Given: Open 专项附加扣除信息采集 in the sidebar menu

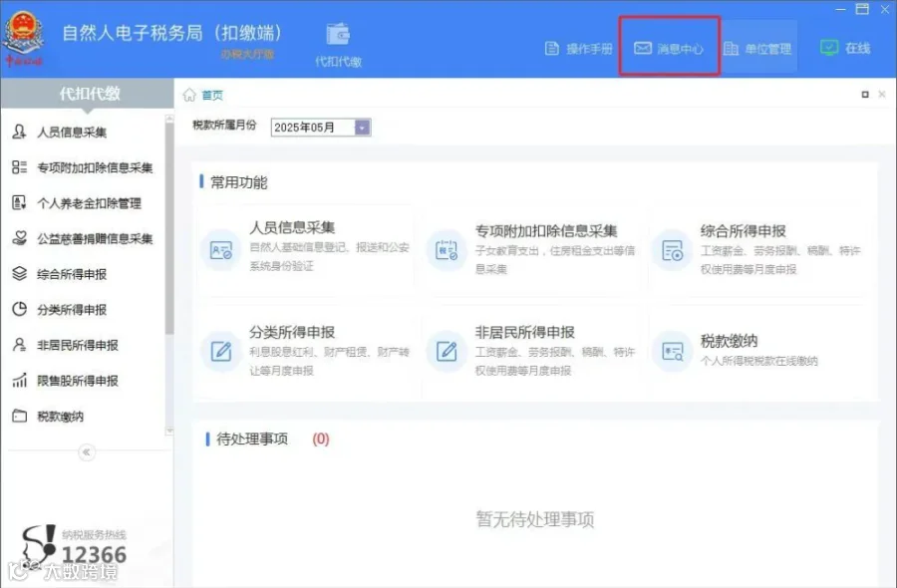Looking at the screenshot, I should click(x=95, y=167).
